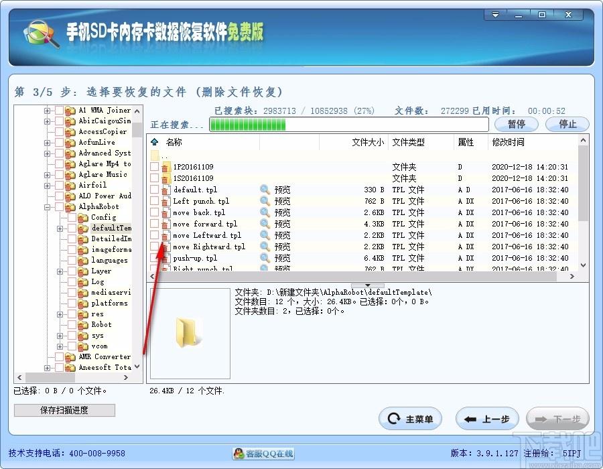This screenshot has height=469, width=603.
Task: Click the file list horizontal scrollbar
Action: [362, 277]
